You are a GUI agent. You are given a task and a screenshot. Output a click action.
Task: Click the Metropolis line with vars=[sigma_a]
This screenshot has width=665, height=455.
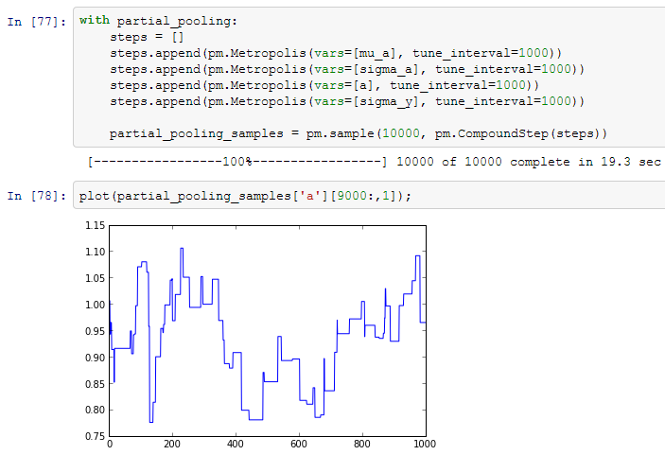pyautogui.click(x=347, y=70)
